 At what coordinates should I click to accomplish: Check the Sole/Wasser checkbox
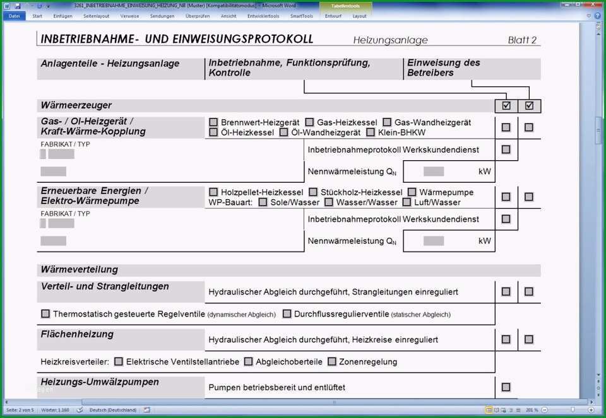click(x=263, y=202)
